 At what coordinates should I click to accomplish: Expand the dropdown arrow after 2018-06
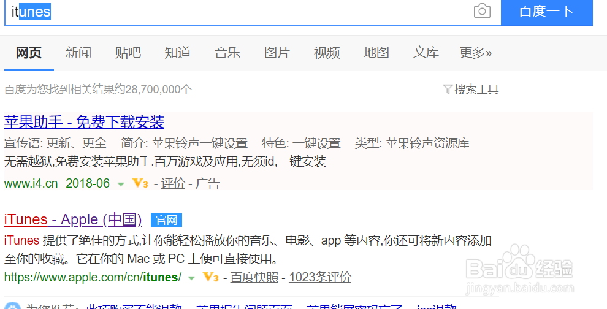pos(121,185)
